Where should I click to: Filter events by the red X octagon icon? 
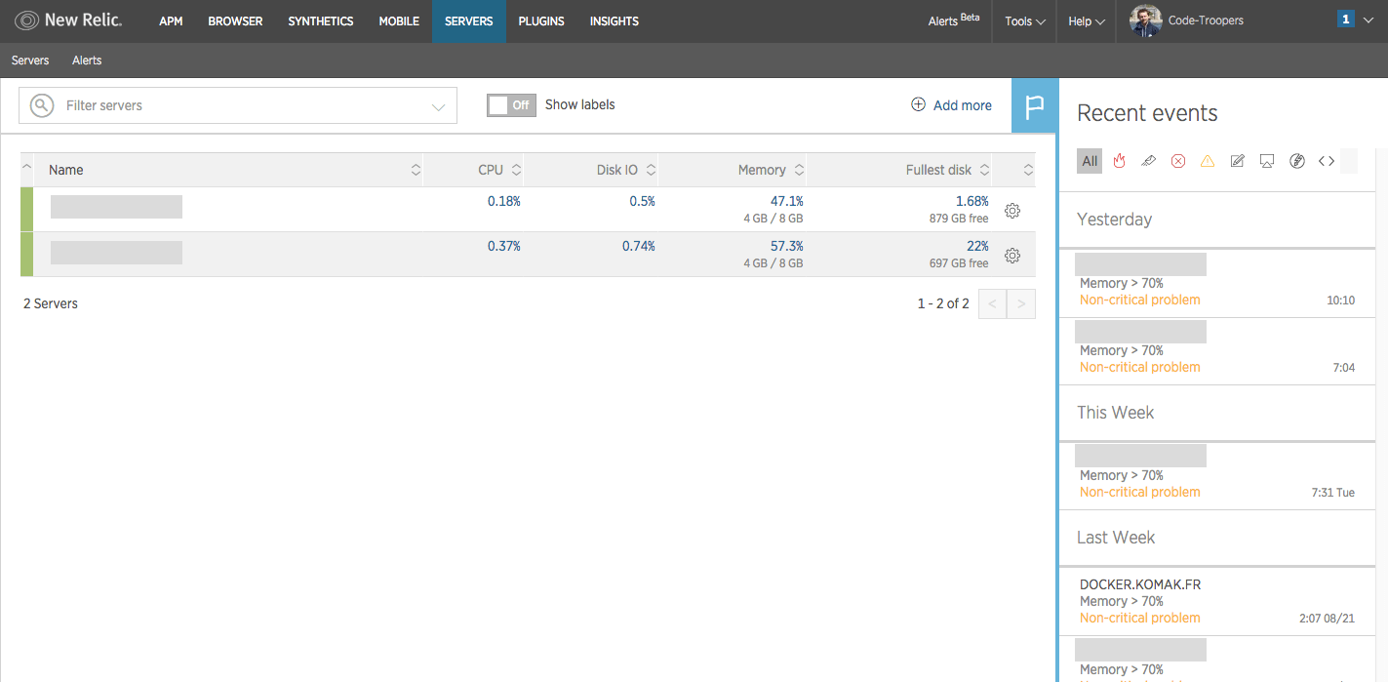pyautogui.click(x=1178, y=161)
